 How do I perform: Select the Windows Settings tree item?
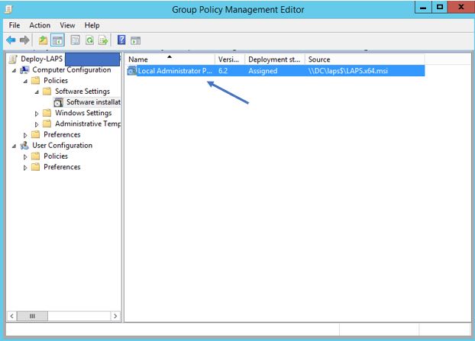[x=83, y=113]
